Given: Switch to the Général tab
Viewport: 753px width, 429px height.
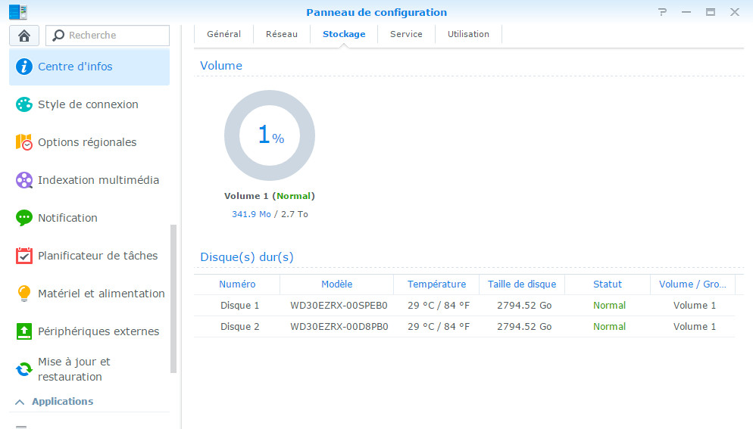Looking at the screenshot, I should tap(223, 34).
